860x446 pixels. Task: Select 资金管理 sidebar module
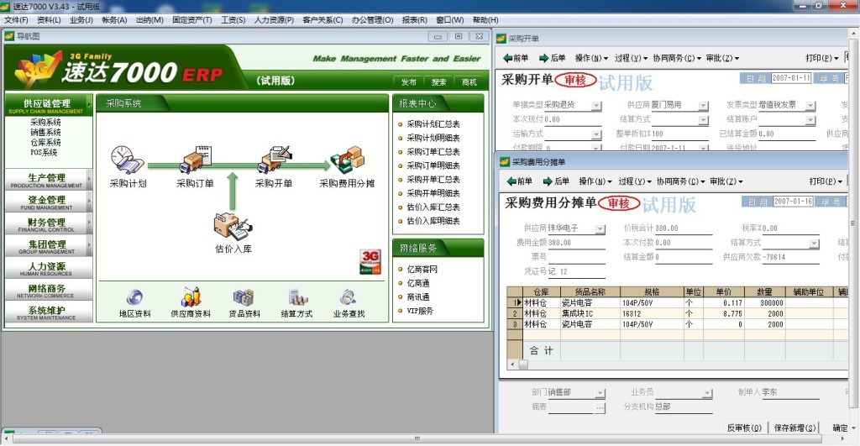point(47,202)
